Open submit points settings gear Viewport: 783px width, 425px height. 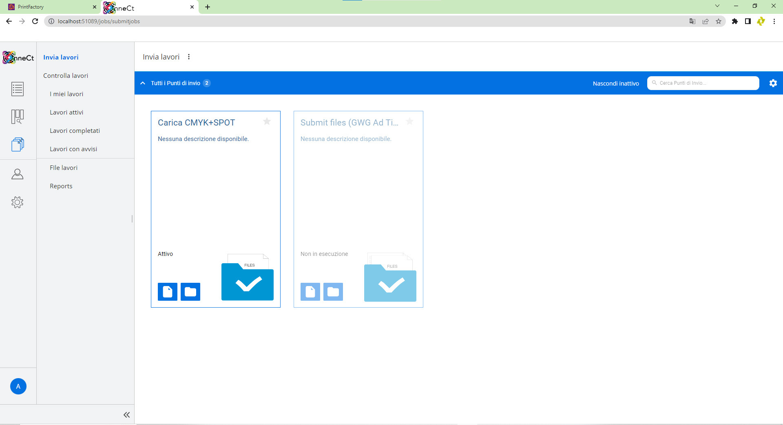773,83
